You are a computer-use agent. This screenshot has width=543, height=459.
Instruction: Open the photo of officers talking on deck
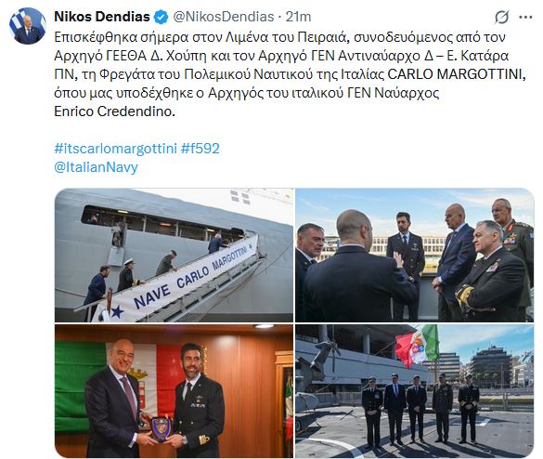tap(415, 256)
